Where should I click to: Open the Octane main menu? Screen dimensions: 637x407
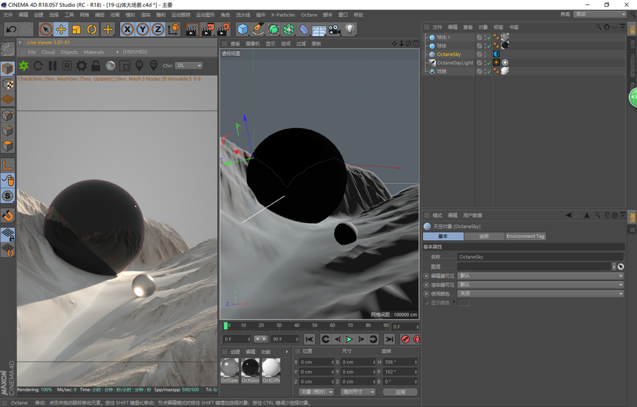tap(309, 15)
